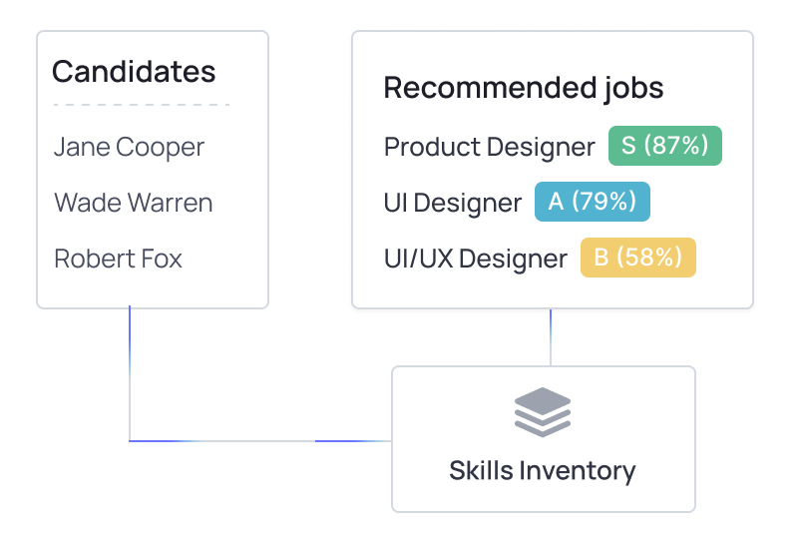Click the dashed divider under Candidates
The image size is (808, 543).
(x=141, y=104)
